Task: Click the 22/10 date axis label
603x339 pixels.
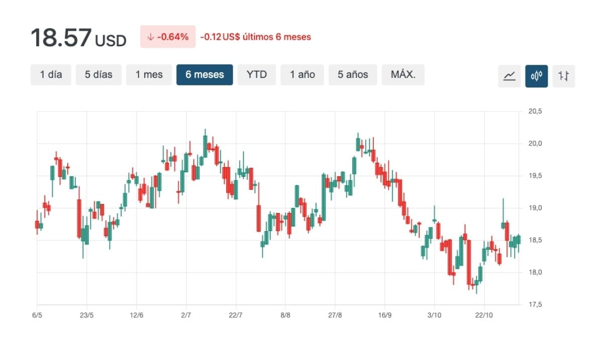Action: tap(483, 315)
